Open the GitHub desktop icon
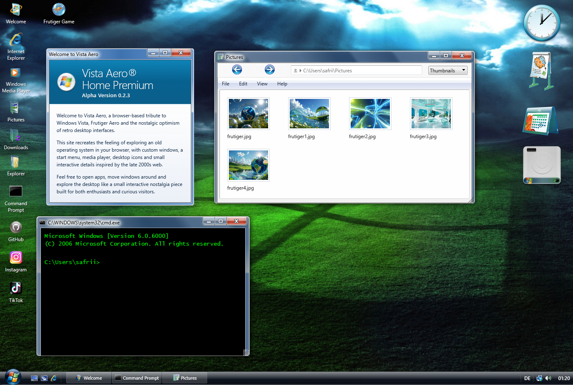This screenshot has height=385, width=573. point(16,231)
